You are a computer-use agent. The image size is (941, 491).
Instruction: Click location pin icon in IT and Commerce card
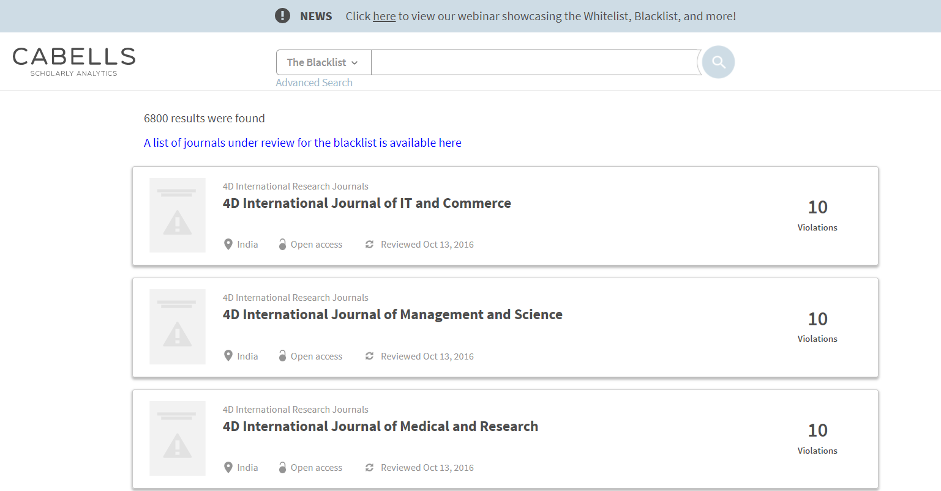[x=228, y=245]
